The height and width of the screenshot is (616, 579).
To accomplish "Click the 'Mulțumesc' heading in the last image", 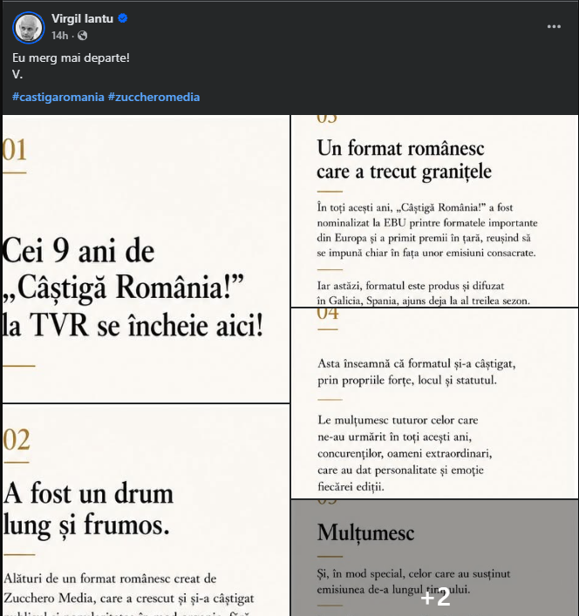I will pos(365,533).
